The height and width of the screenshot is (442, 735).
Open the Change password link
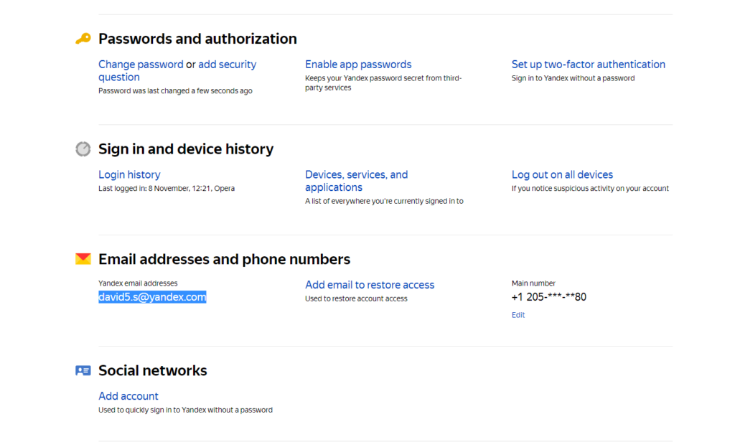141,64
